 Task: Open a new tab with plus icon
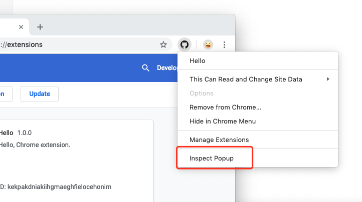tap(40, 27)
